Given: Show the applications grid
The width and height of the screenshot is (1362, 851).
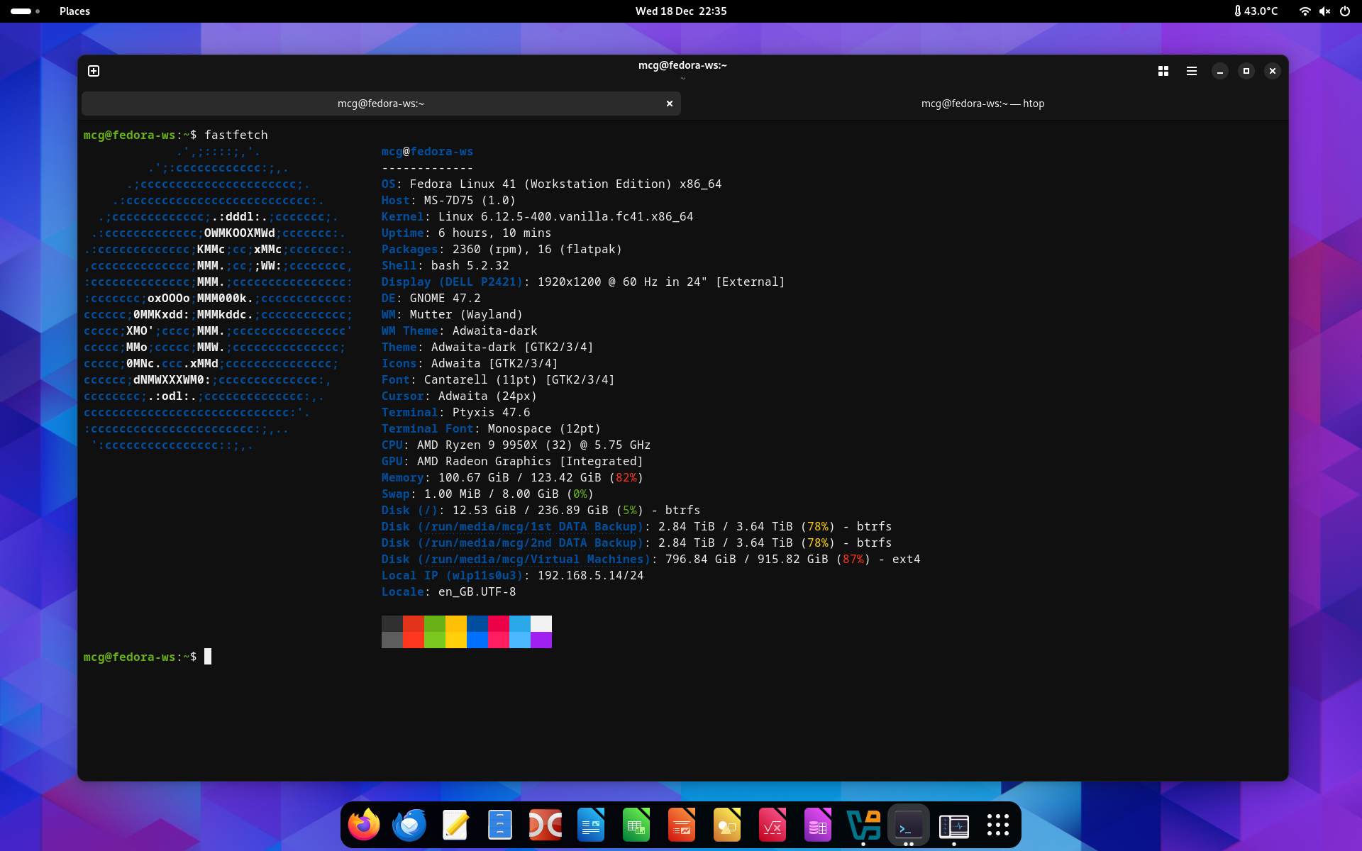Looking at the screenshot, I should 998,825.
